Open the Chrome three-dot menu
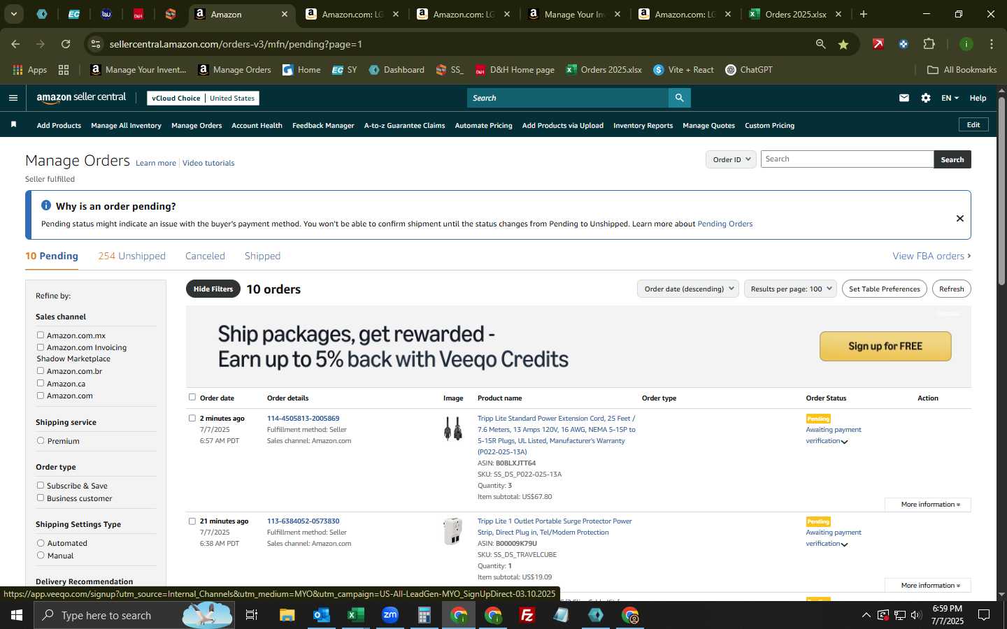Screen dimensions: 1007x629 (x=991, y=44)
